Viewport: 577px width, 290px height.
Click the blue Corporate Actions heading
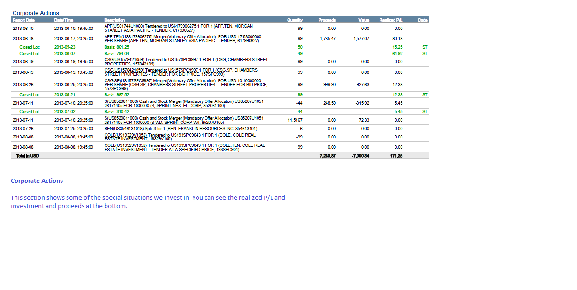click(37, 181)
